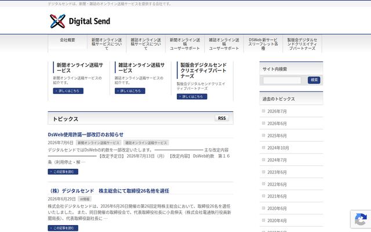
Task: Open 2024年7月 archive
Action: pyautogui.click(x=277, y=160)
